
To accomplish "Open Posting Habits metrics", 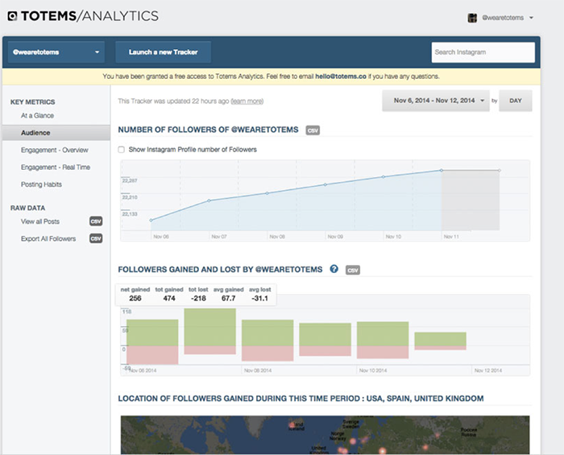I will click(x=41, y=184).
